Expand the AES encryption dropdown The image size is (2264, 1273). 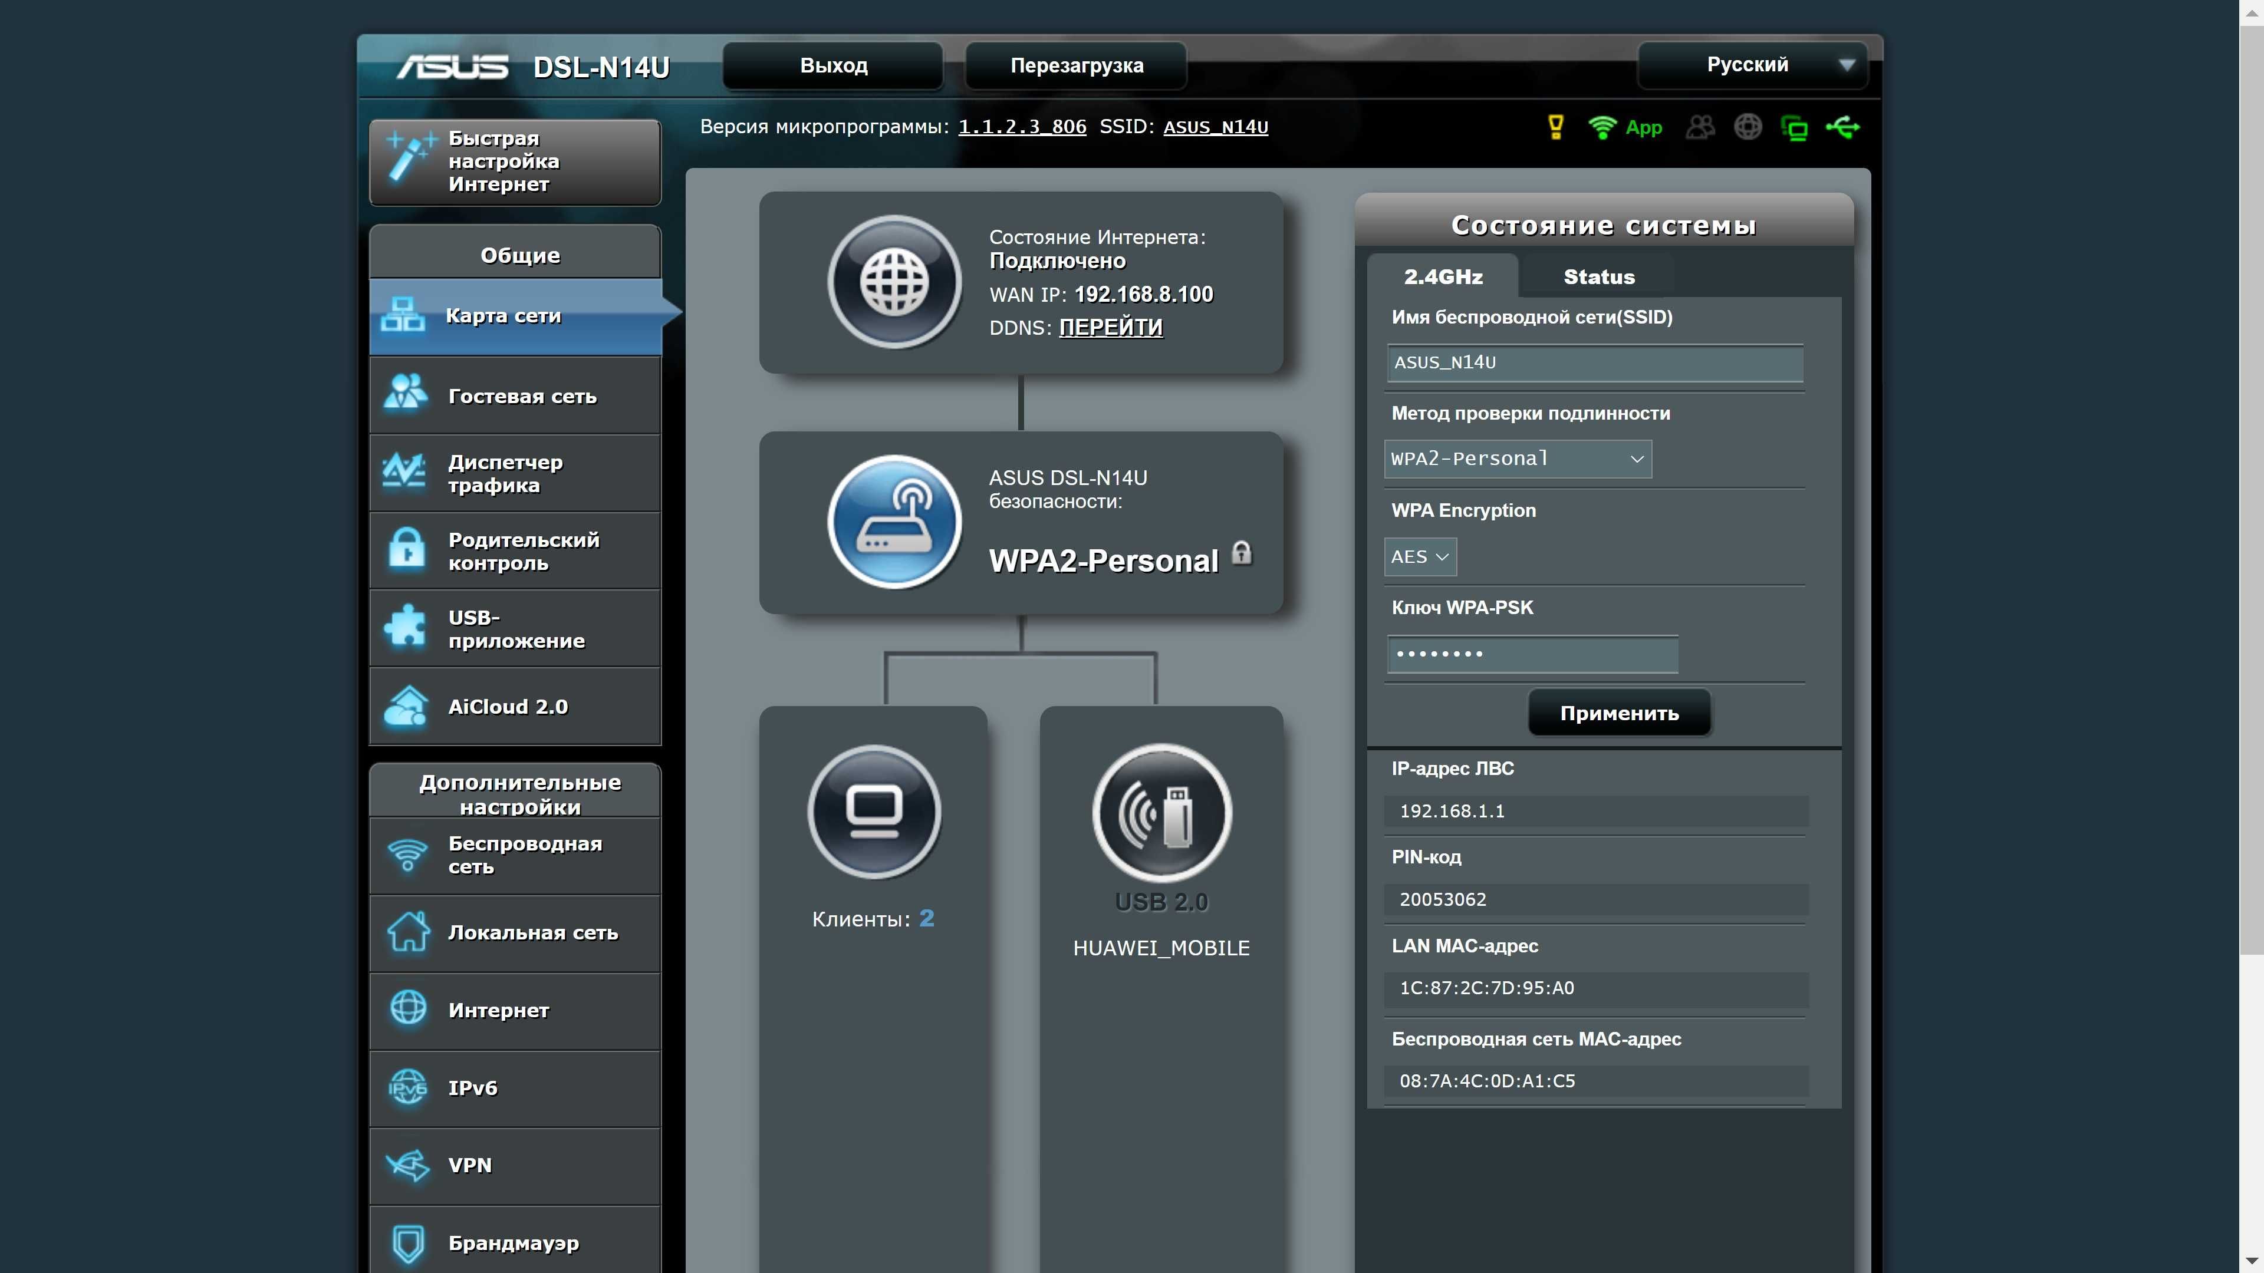(x=1419, y=557)
